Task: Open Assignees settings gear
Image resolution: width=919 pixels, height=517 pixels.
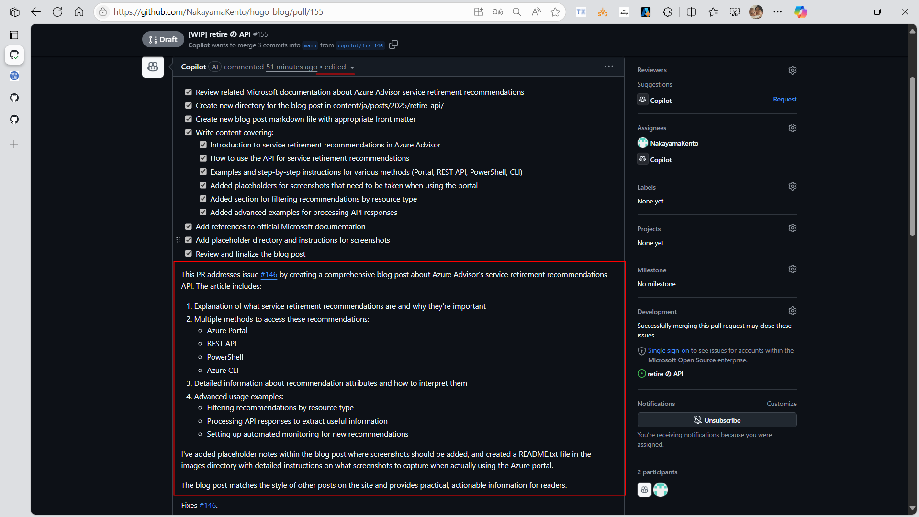Action: [x=793, y=128]
